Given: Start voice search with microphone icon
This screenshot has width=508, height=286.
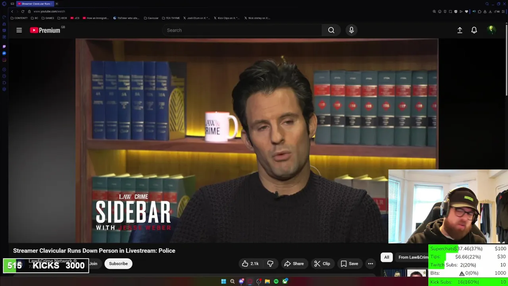Looking at the screenshot, I should pos(351,30).
